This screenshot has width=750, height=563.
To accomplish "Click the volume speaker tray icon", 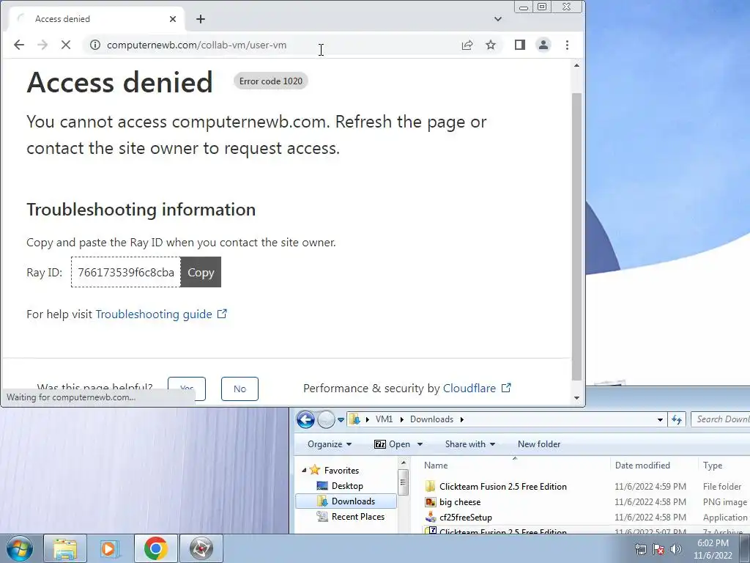I will pos(676,549).
